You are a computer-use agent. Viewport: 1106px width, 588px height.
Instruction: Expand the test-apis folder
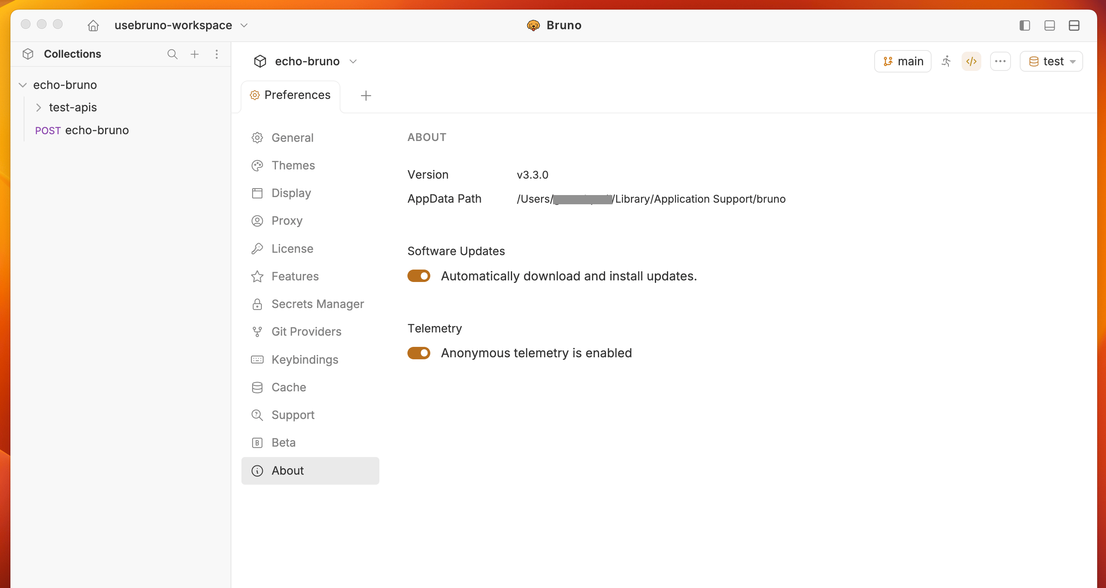(x=38, y=107)
